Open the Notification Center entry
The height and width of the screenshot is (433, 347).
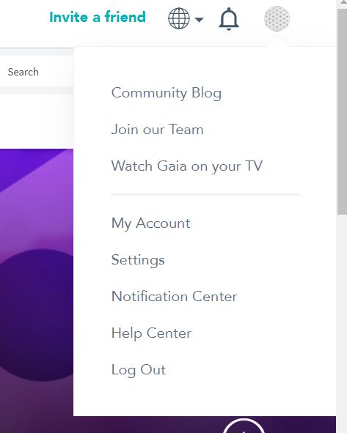[x=174, y=296]
